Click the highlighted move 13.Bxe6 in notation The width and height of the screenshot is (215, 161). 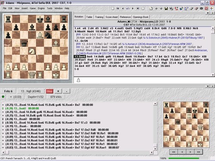[x=80, y=57]
